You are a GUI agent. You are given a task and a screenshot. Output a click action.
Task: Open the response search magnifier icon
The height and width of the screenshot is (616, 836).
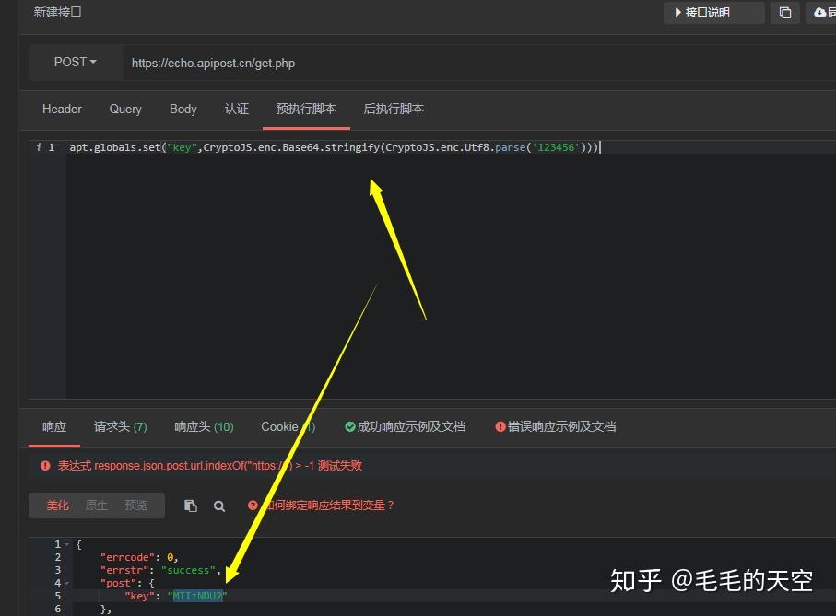[219, 505]
